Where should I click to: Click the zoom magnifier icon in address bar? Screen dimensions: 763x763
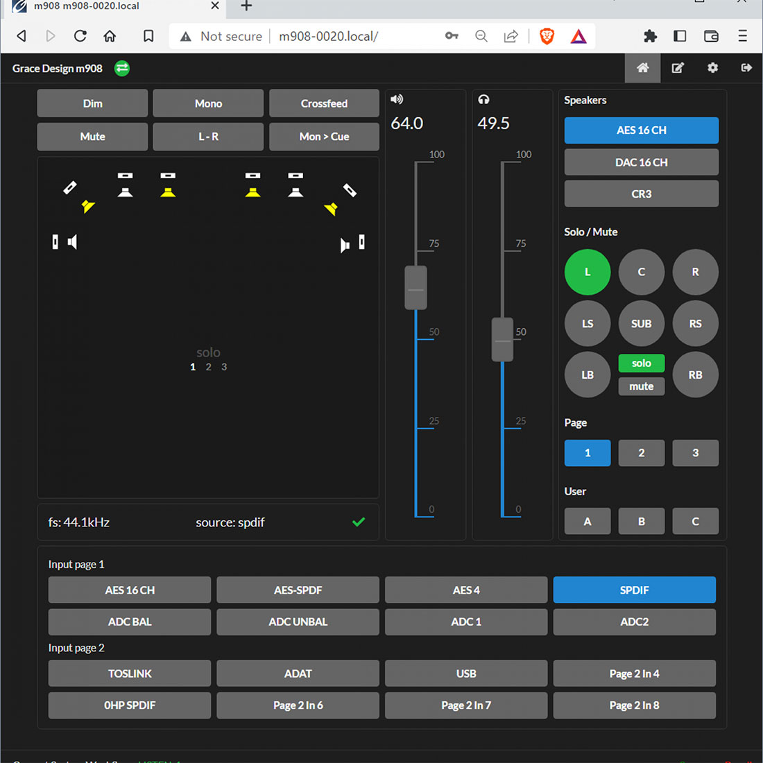point(481,36)
